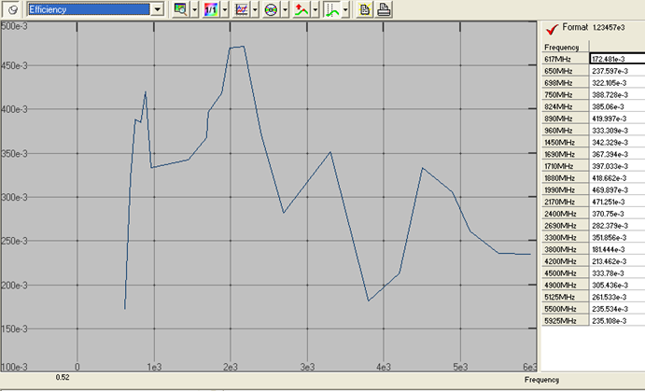Image resolution: width=645 pixels, height=391 pixels.
Task: Click the 261.533e-3 cell
Action: 617,297
